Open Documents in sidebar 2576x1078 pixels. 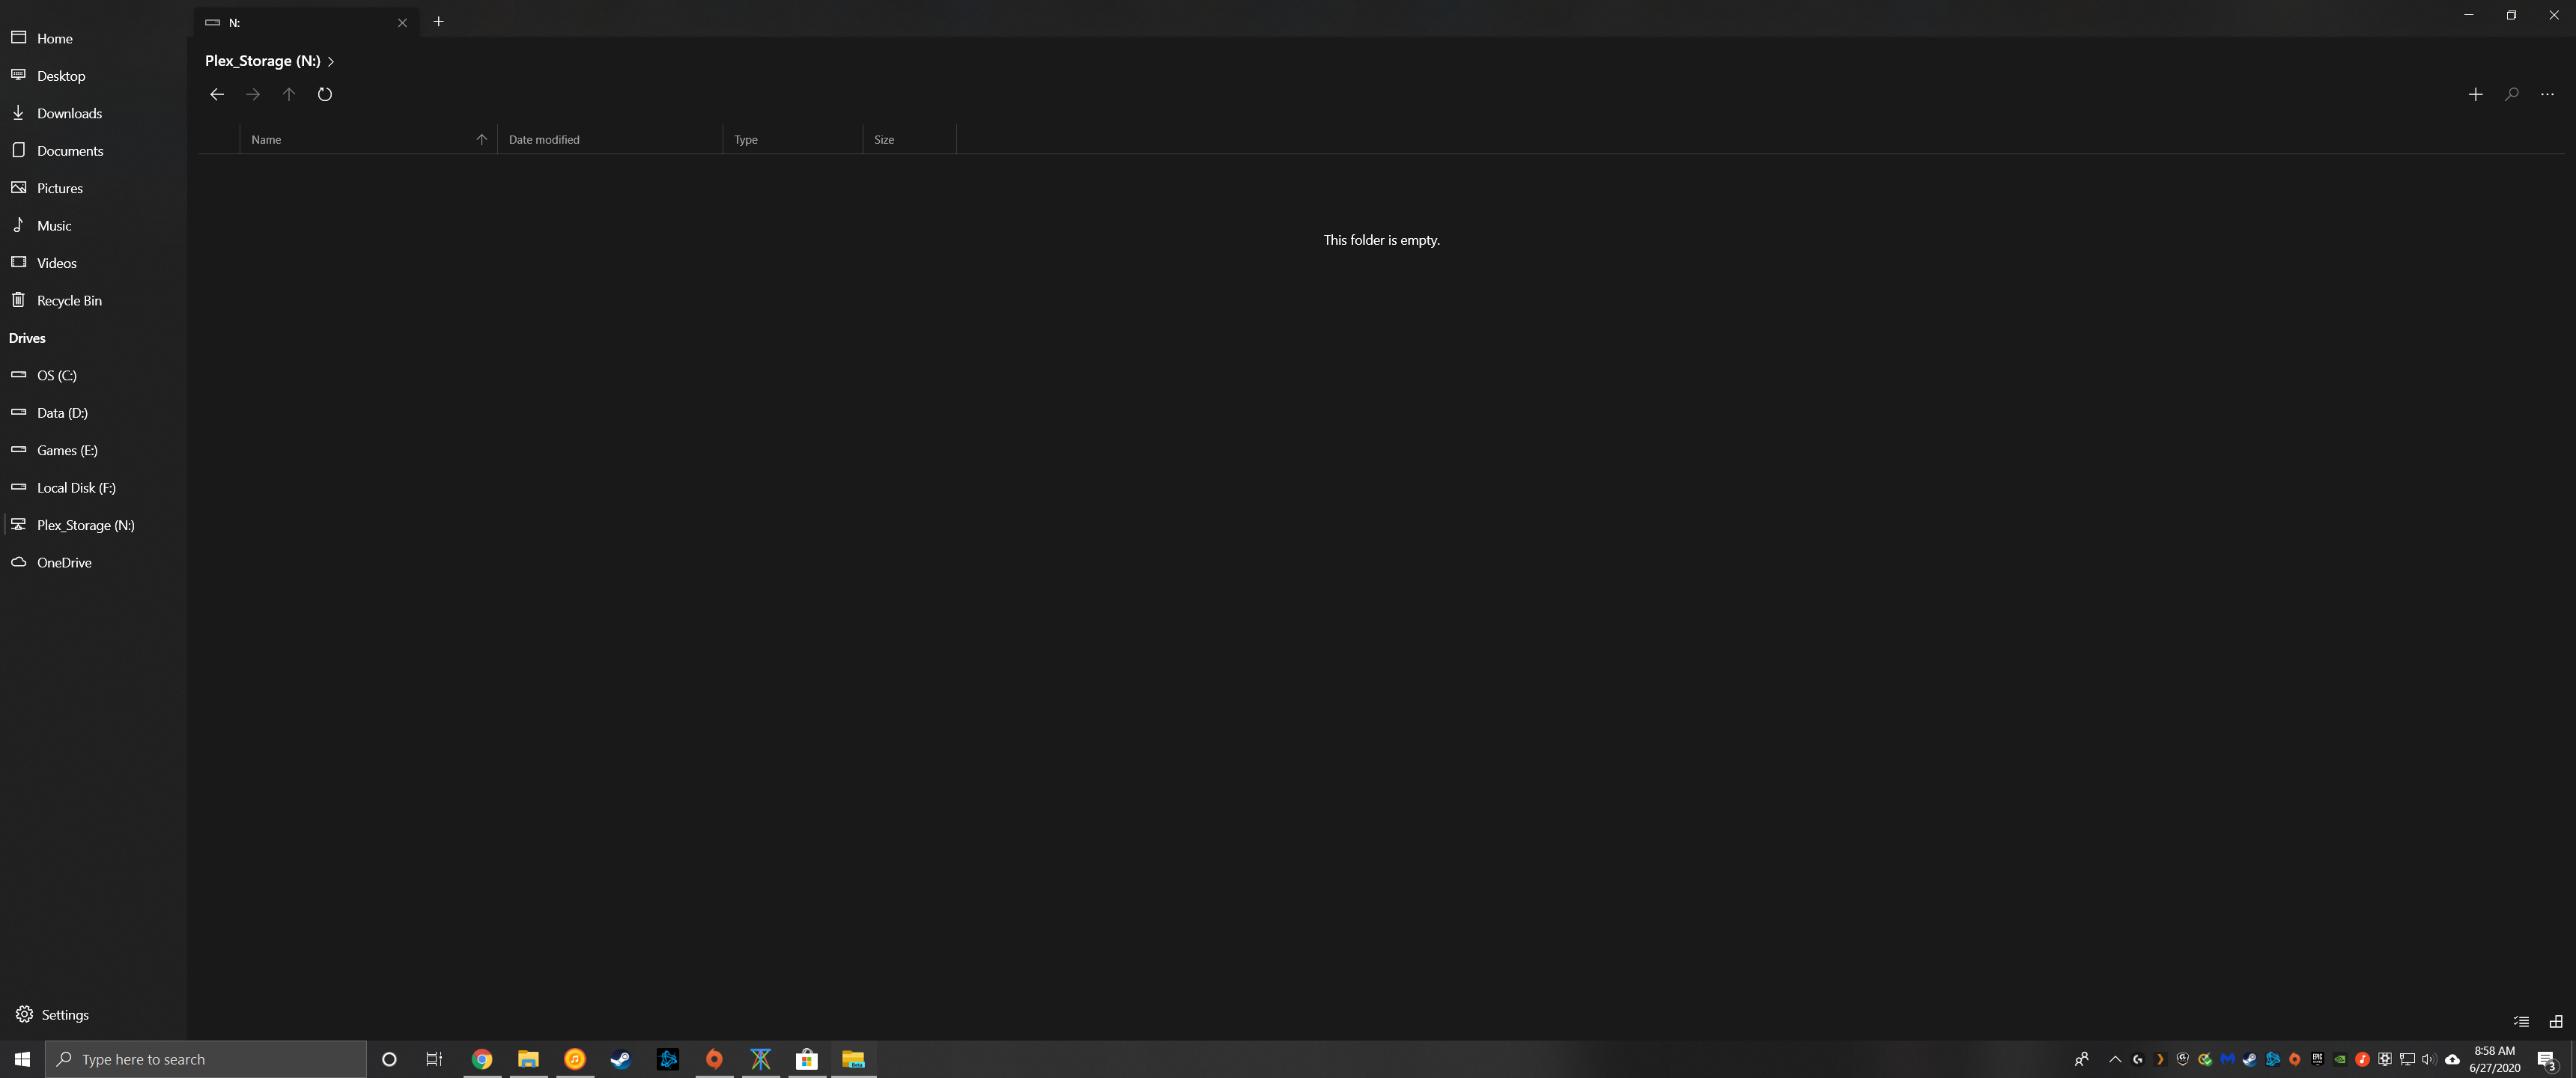tap(93, 151)
